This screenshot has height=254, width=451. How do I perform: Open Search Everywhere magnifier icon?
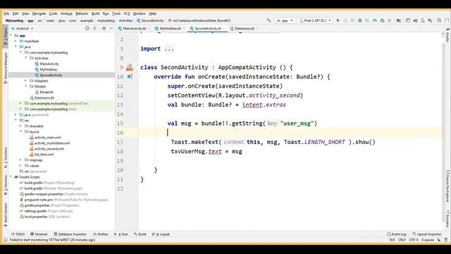click(x=439, y=20)
